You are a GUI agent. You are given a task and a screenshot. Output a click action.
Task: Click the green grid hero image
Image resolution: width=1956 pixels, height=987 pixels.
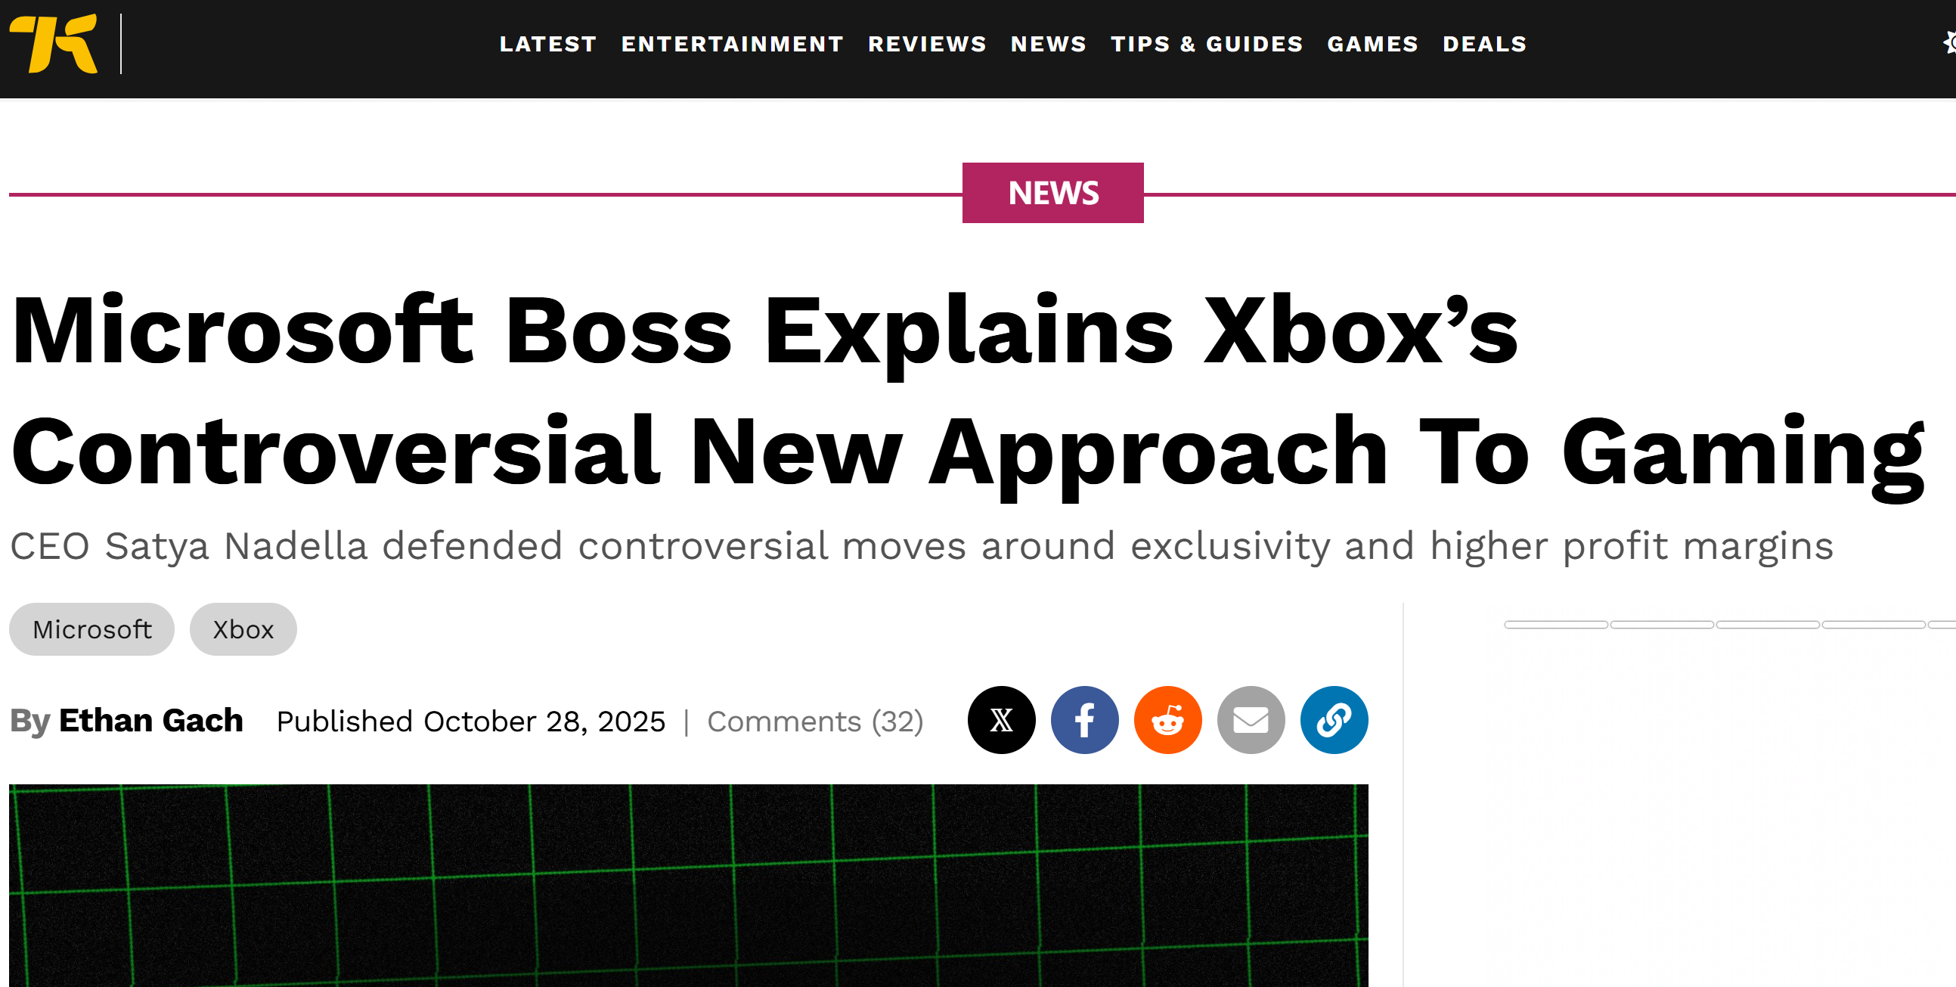tap(688, 885)
